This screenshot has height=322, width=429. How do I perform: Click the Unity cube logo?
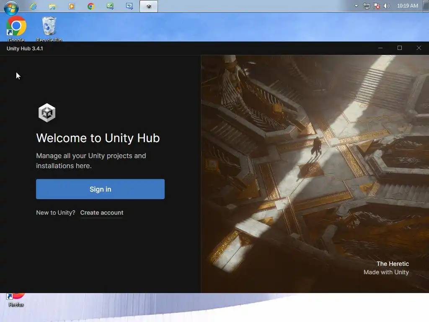[47, 112]
